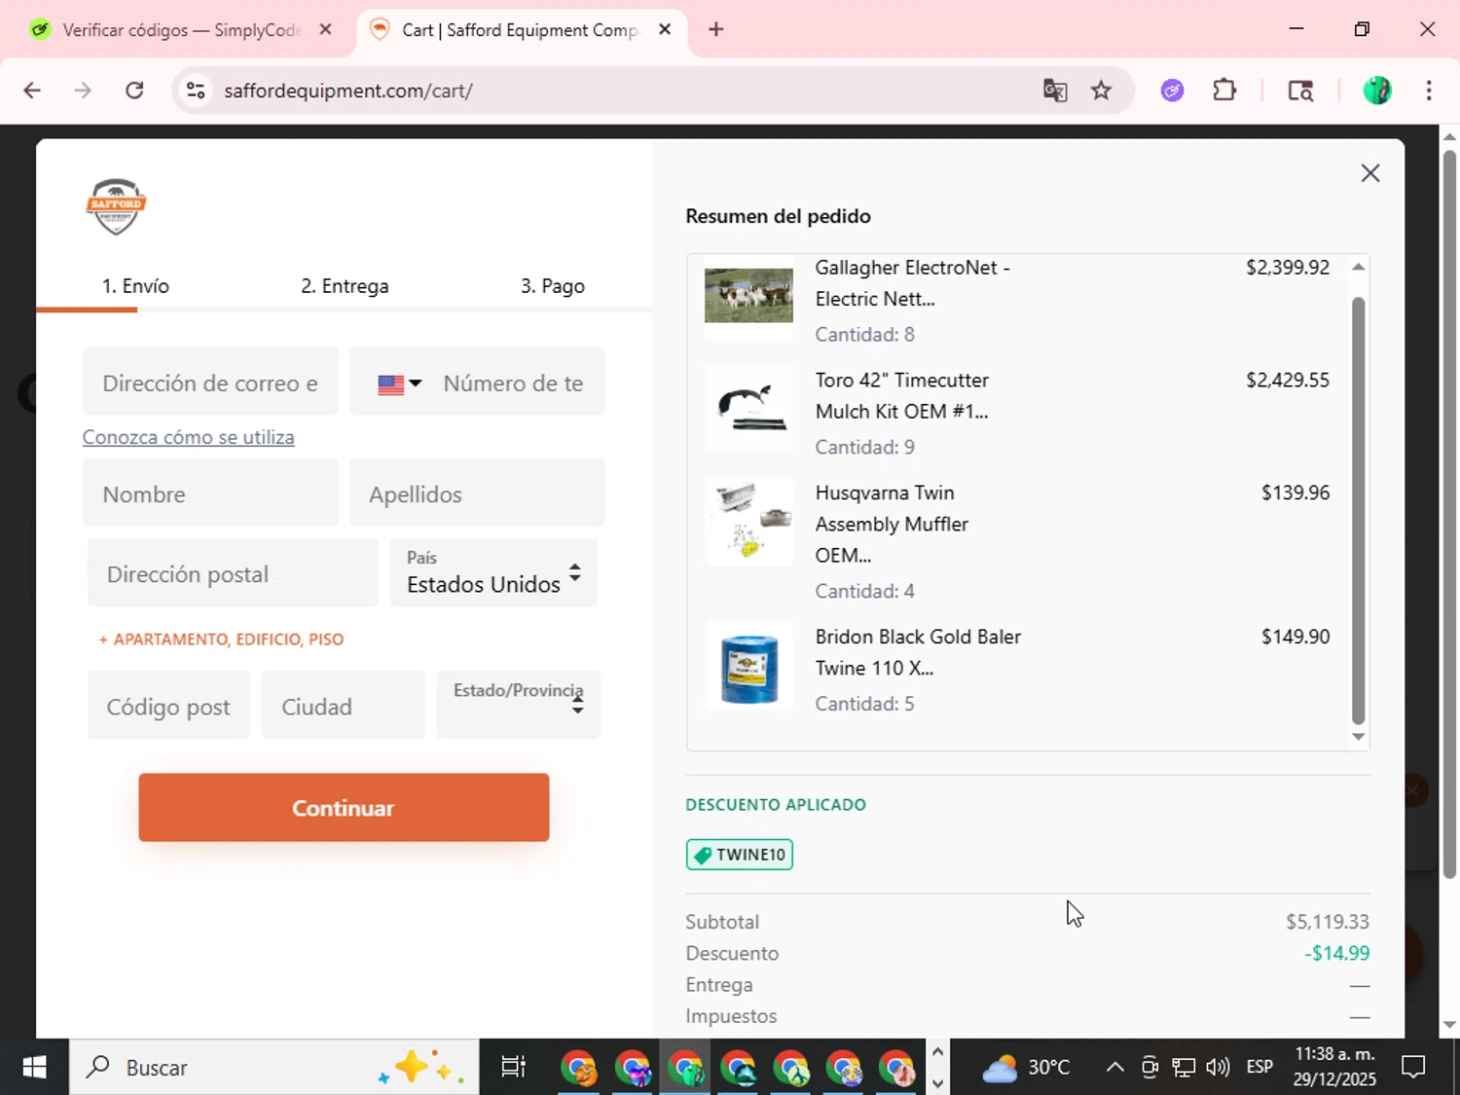
Task: Switch to the Verificar códigos SimplyCodes tab
Action: (180, 29)
